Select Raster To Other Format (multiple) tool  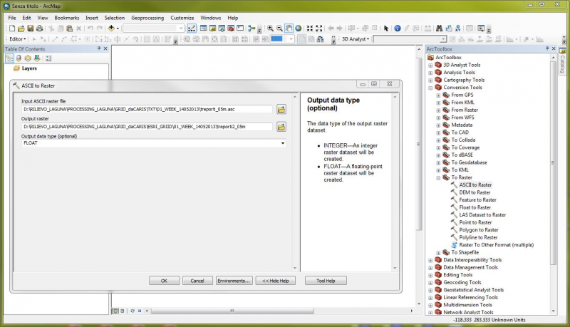(x=496, y=245)
